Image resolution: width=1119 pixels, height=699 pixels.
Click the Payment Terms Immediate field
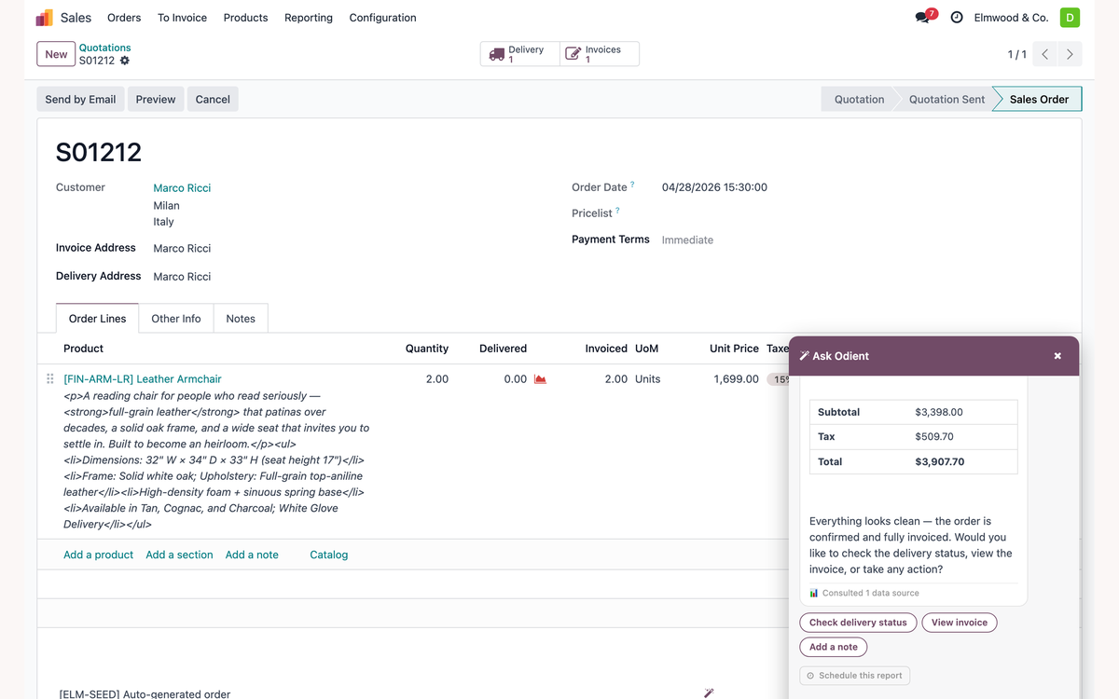(687, 240)
